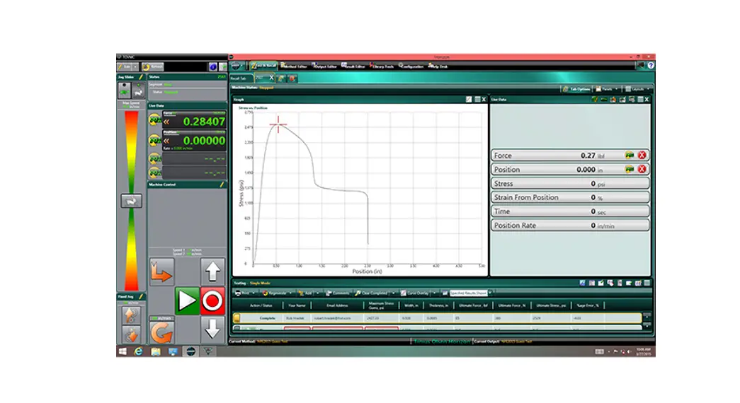Open the Library Tools tab
This screenshot has height=403, width=740.
point(382,66)
